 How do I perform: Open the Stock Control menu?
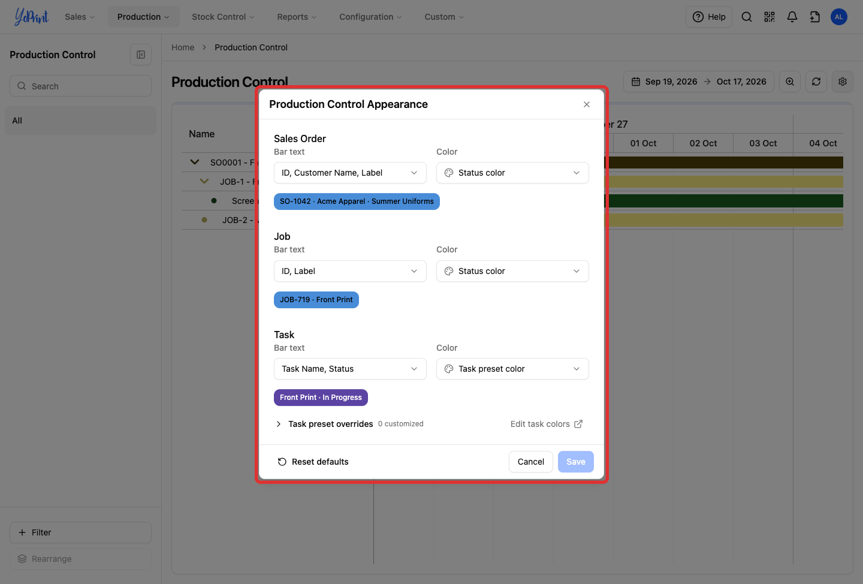tap(223, 17)
